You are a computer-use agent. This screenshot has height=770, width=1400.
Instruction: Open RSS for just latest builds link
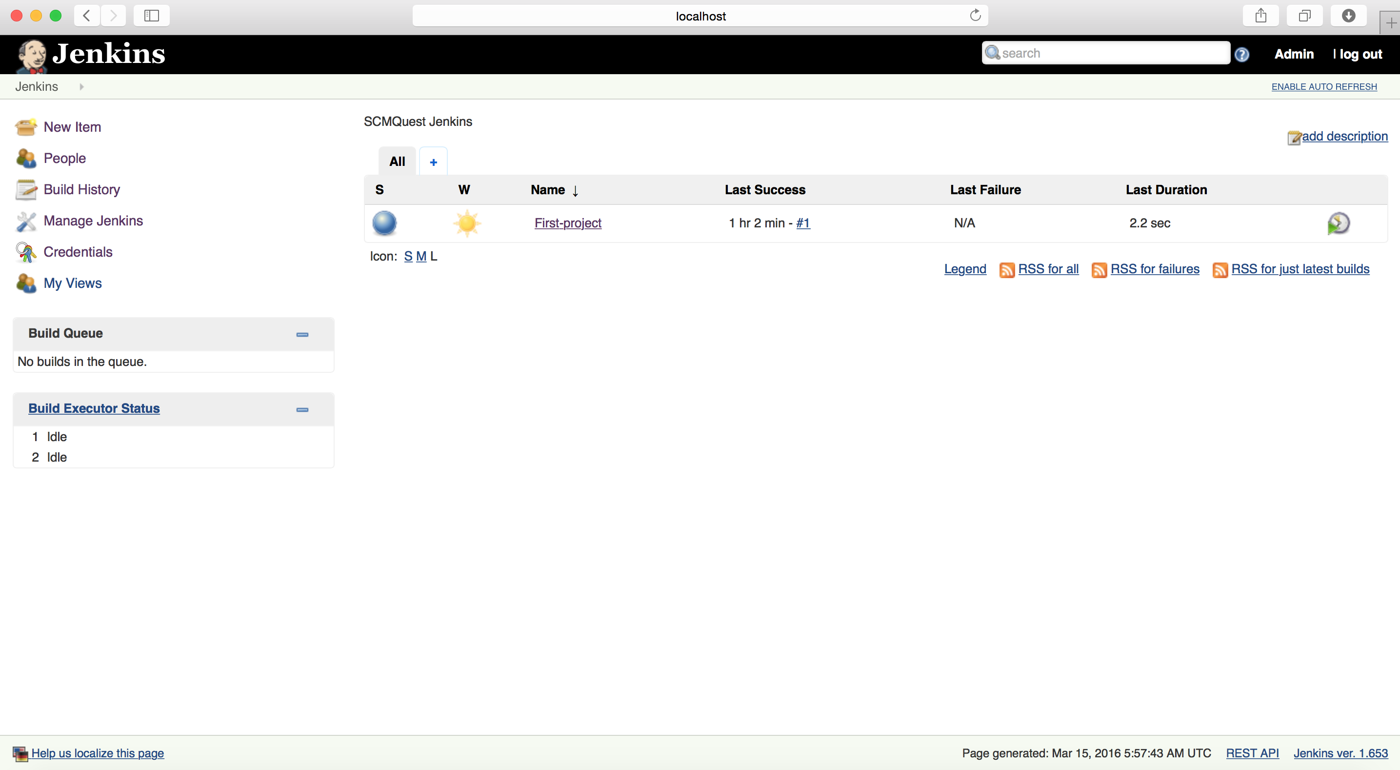click(x=1300, y=269)
